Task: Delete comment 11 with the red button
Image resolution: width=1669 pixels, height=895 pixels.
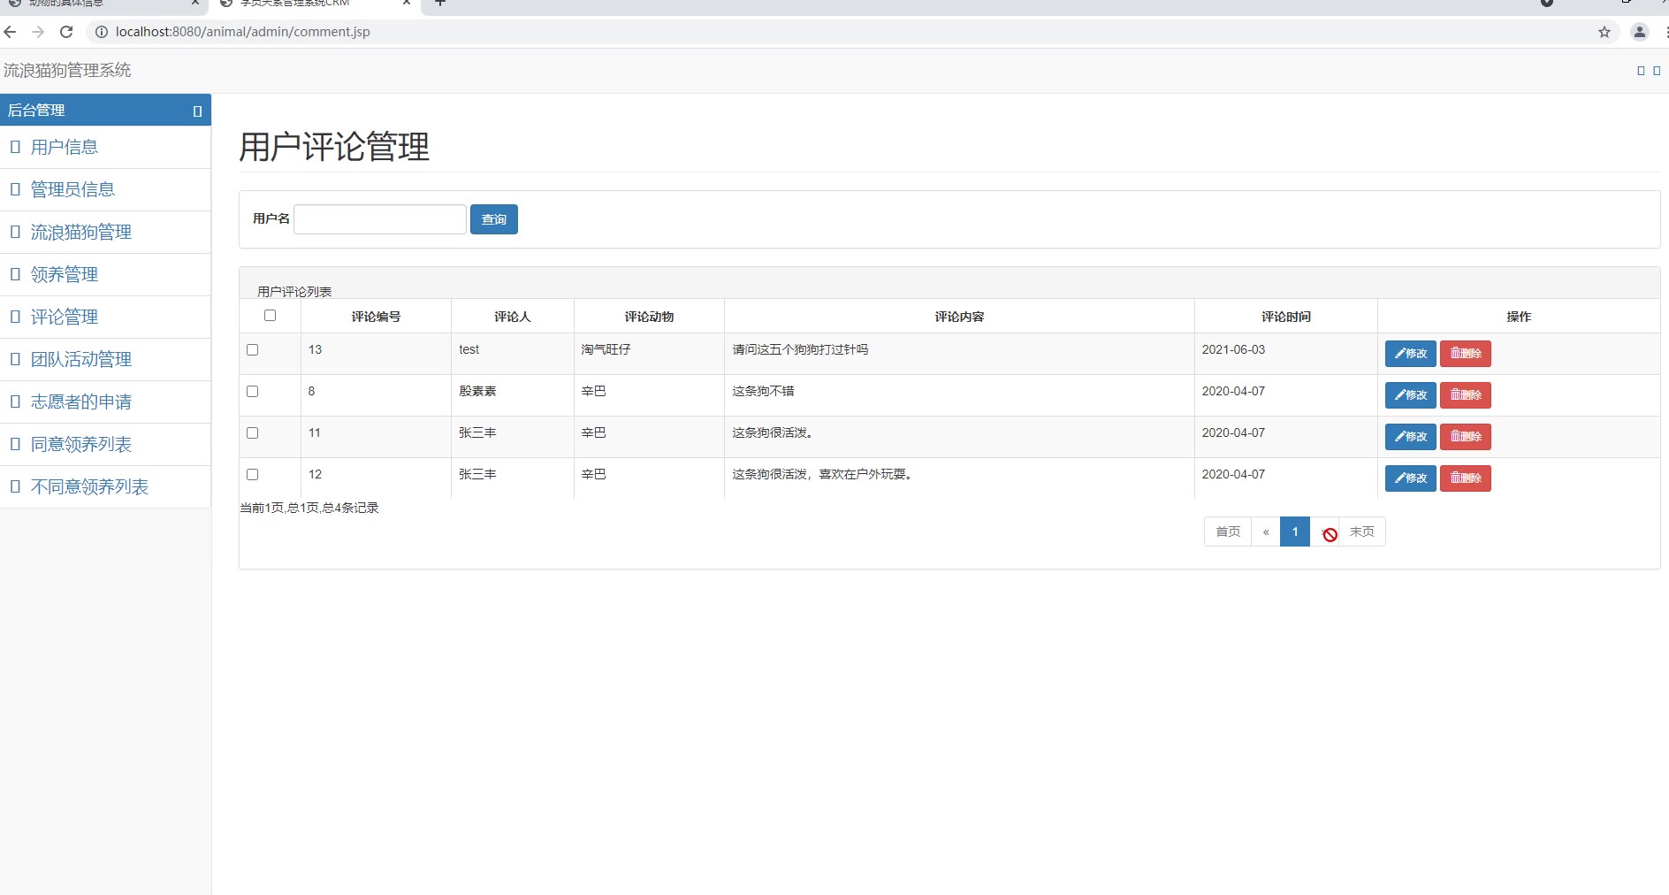Action: click(1465, 437)
